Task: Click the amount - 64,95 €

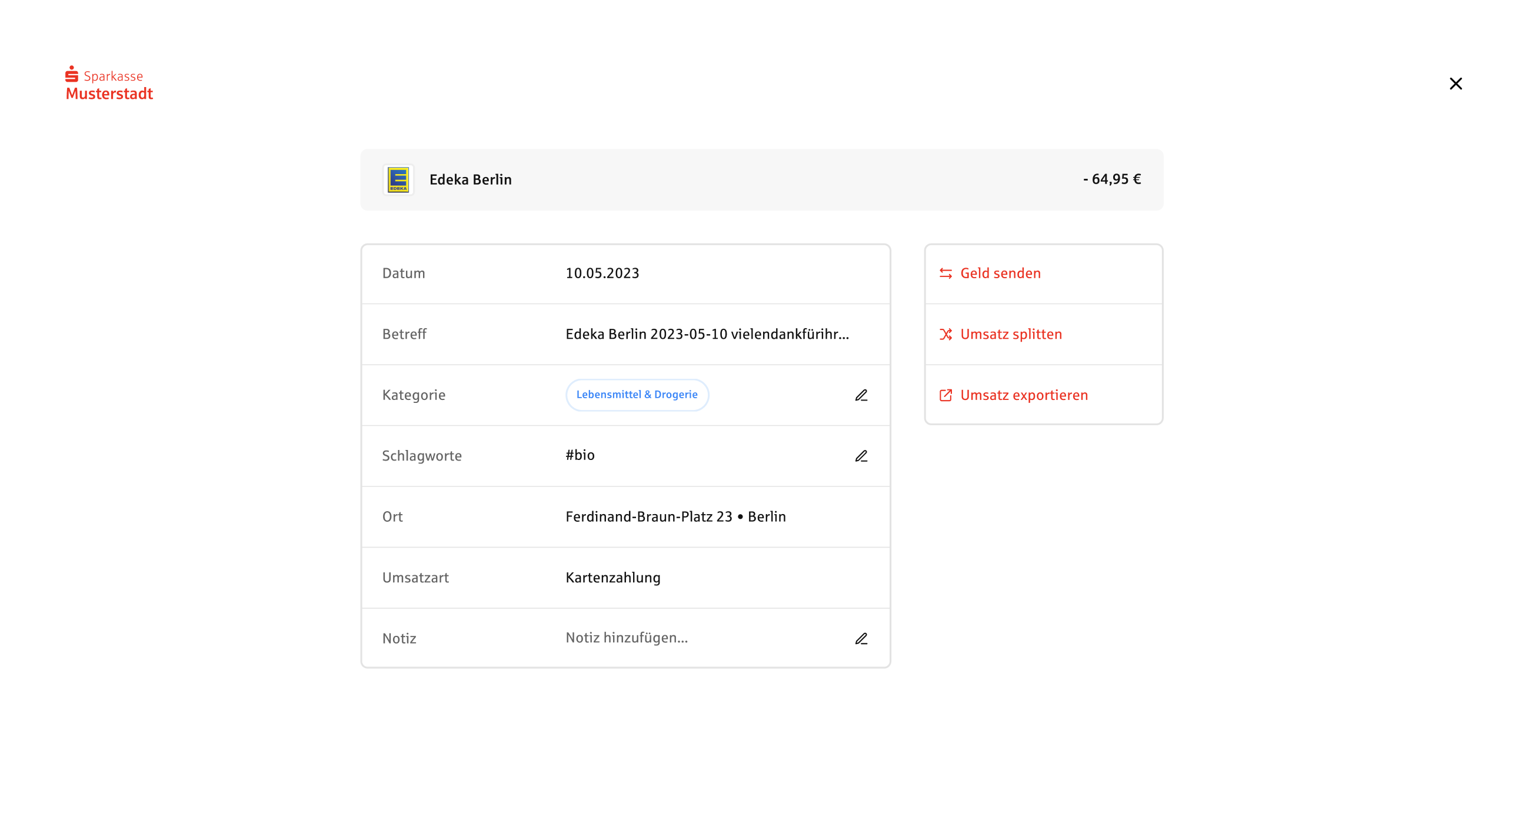Action: 1112,179
